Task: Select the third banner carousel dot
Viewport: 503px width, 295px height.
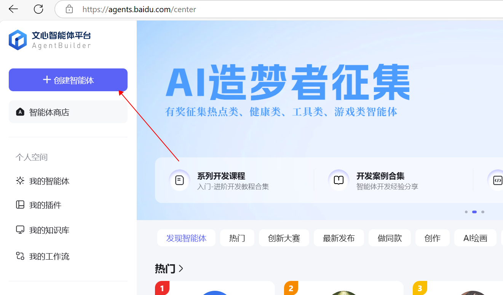Action: (483, 212)
